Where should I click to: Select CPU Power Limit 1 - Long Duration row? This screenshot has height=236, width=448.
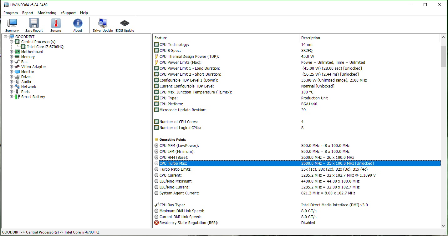(297, 68)
